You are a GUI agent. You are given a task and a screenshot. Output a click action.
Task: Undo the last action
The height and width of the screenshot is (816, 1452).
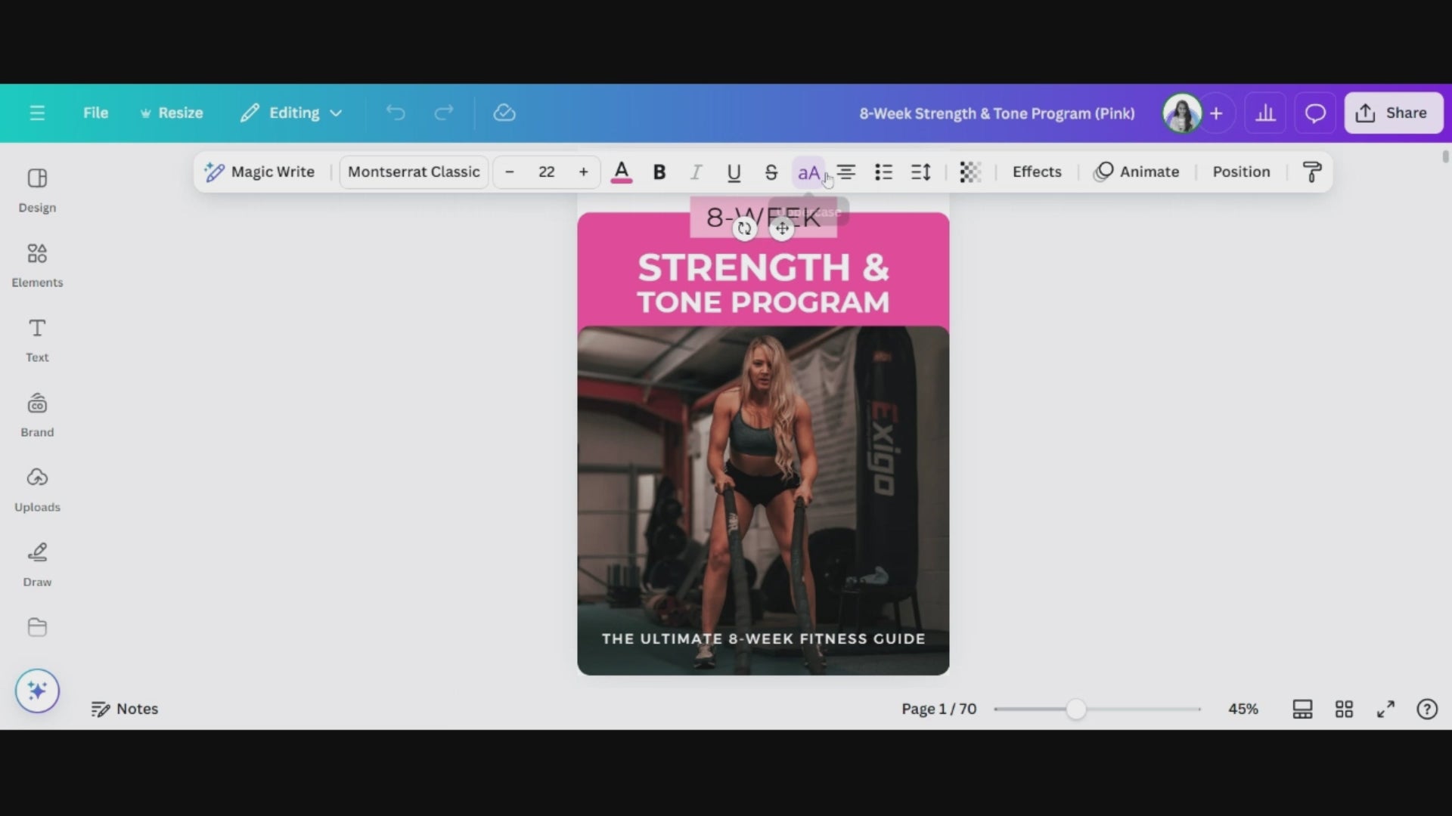[396, 113]
